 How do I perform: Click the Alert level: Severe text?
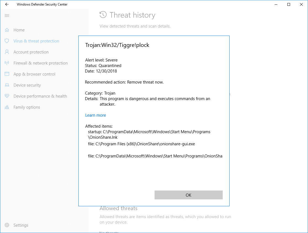point(101,60)
